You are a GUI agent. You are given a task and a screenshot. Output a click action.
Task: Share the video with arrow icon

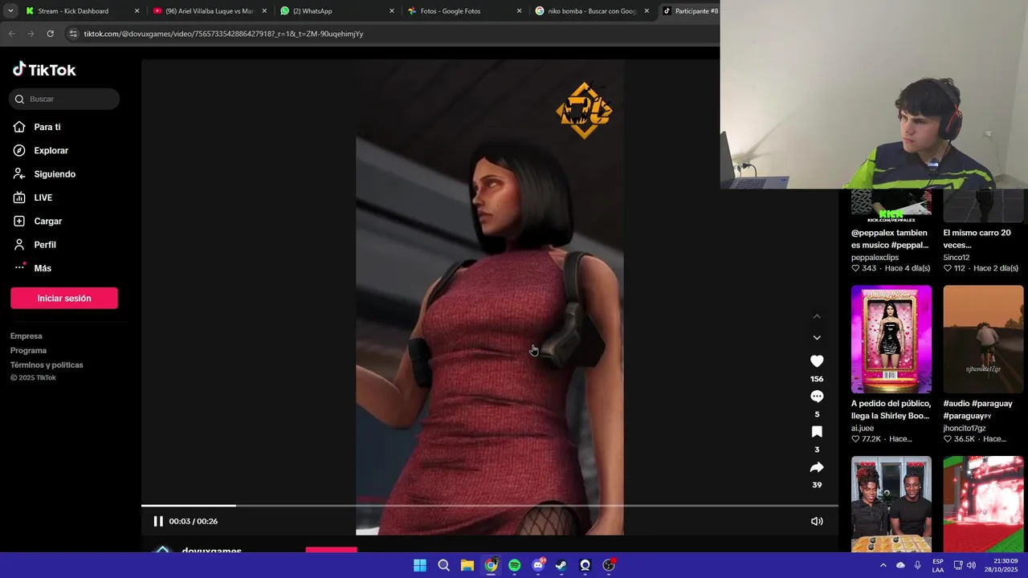(817, 467)
